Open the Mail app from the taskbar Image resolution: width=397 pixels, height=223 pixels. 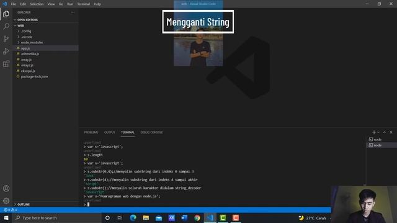click(x=159, y=217)
